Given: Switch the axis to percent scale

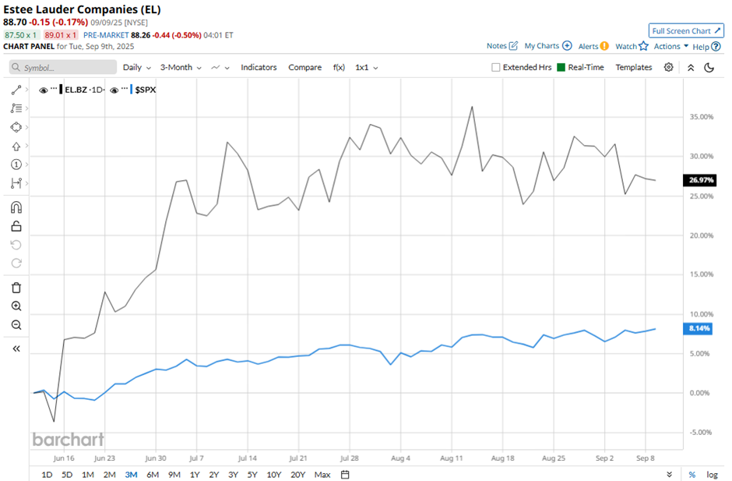Looking at the screenshot, I should [692, 475].
